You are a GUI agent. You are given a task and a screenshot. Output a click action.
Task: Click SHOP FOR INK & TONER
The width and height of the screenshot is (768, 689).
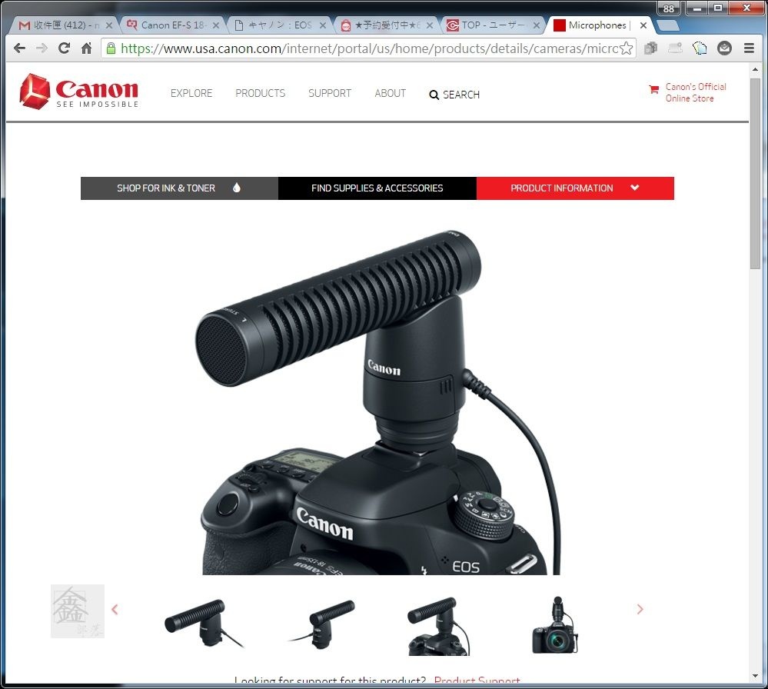179,188
